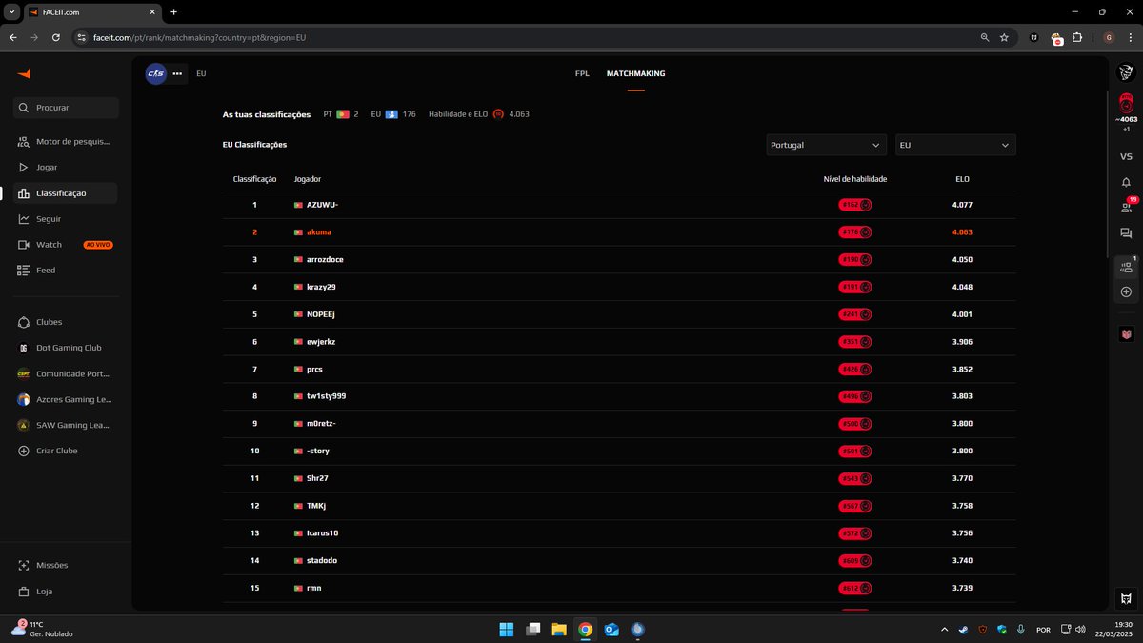This screenshot has width=1143, height=643.
Task: Click player krazy29 name
Action: 321,287
